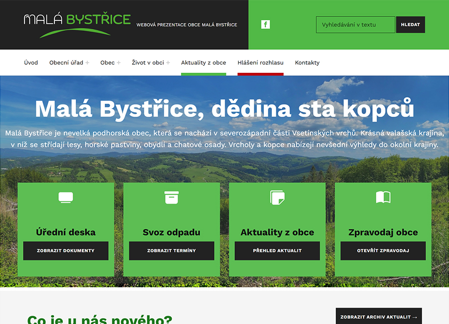The image size is (449, 324).
Task: Click the Malá Bystřice logo
Action: (75, 23)
